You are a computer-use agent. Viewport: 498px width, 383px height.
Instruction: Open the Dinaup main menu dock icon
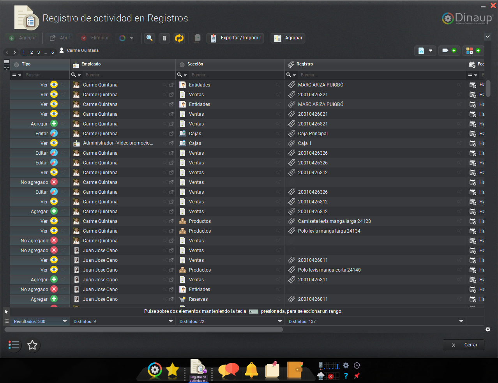[155, 370]
